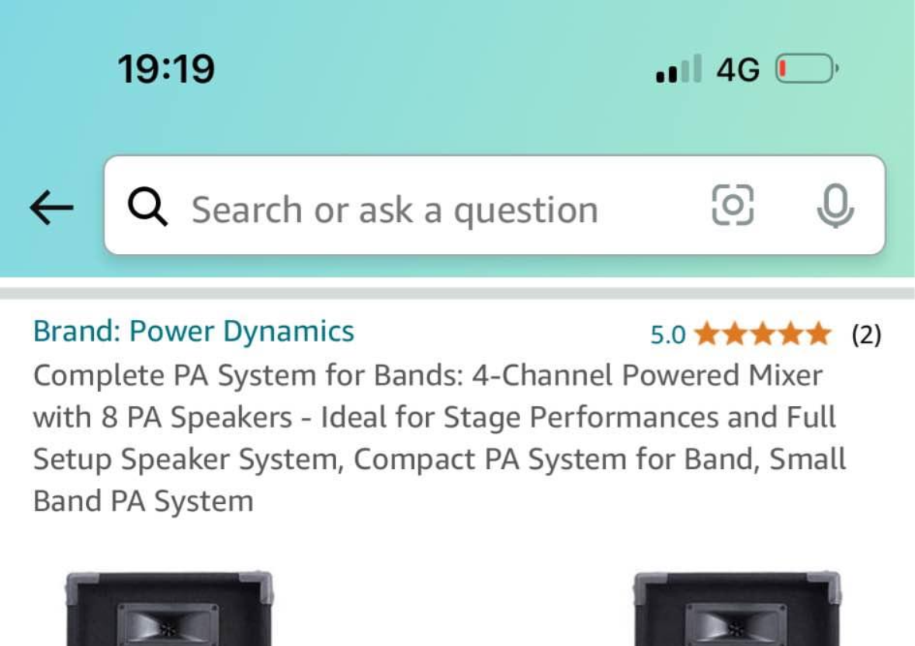Image resolution: width=915 pixels, height=646 pixels.
Task: Click the magnifying glass search icon
Action: (x=147, y=207)
